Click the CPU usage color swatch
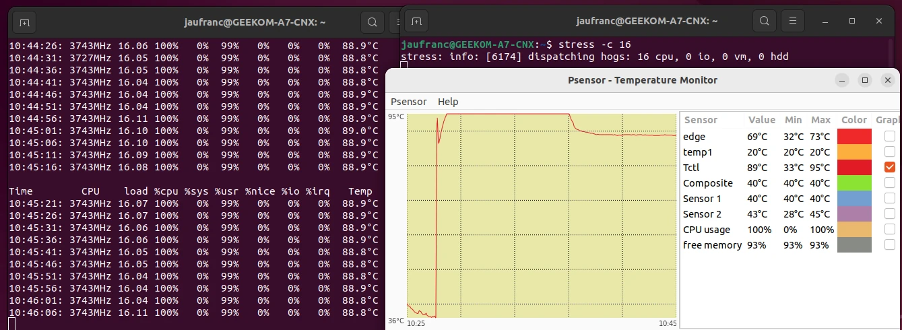Image resolution: width=902 pixels, height=330 pixels. (x=854, y=229)
